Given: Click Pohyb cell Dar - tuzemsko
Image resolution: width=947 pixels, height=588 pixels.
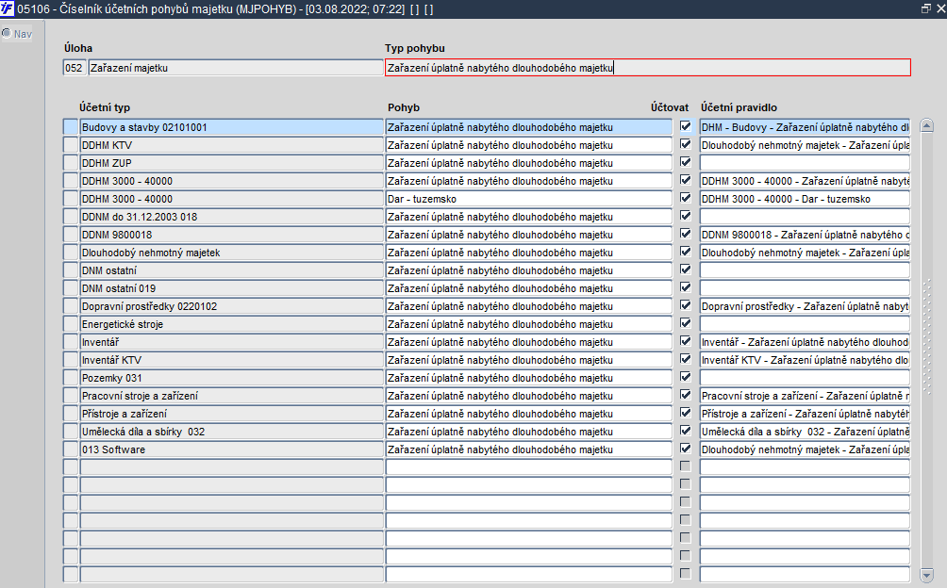Looking at the screenshot, I should click(528, 199).
